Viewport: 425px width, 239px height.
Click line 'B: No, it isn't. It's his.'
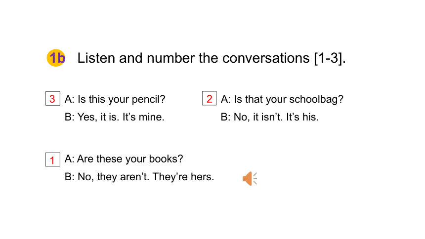pyautogui.click(x=270, y=117)
